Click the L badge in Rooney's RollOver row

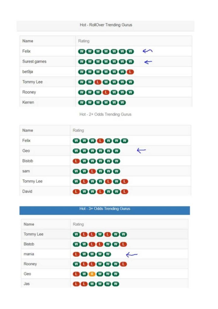pyautogui.click(x=106, y=92)
